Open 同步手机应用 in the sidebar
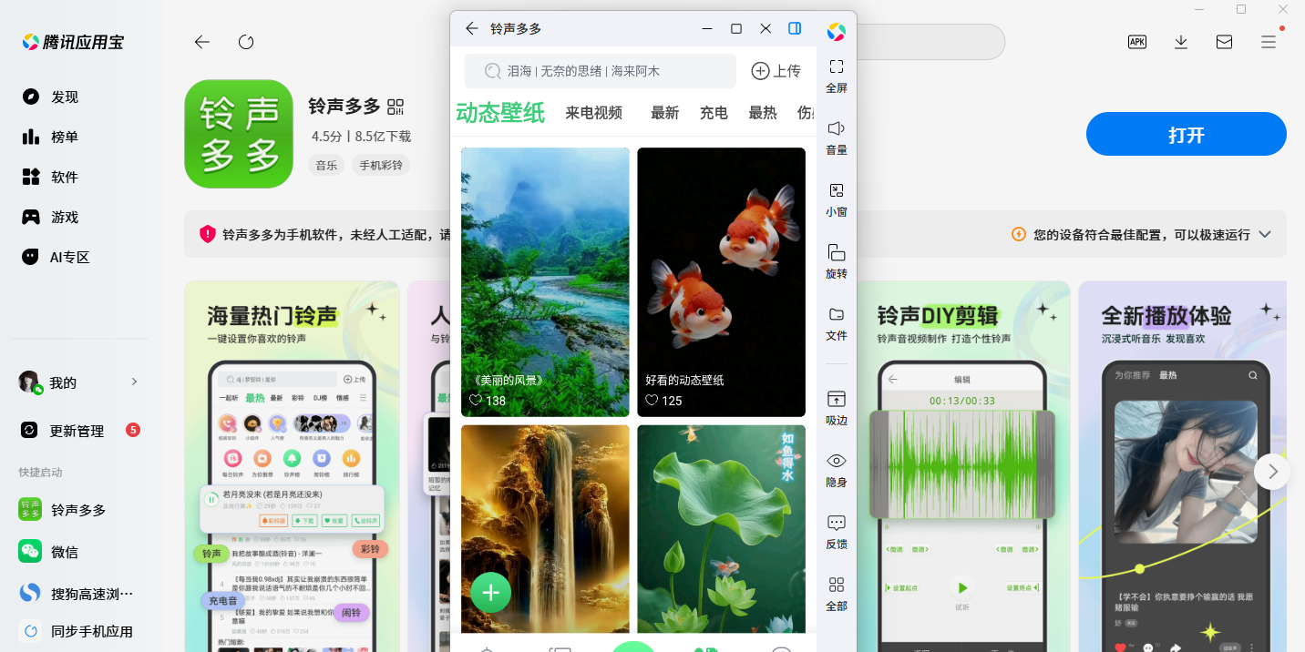 point(77,631)
